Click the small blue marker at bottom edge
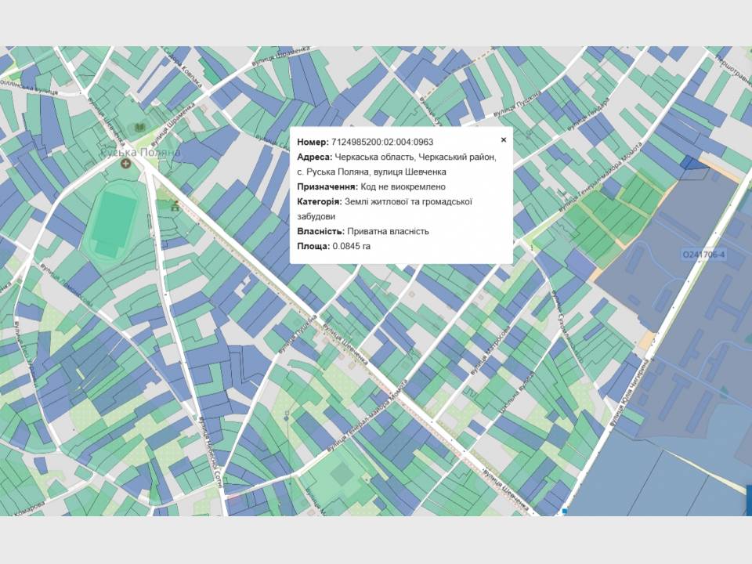The width and height of the screenshot is (752, 564). (x=565, y=511)
